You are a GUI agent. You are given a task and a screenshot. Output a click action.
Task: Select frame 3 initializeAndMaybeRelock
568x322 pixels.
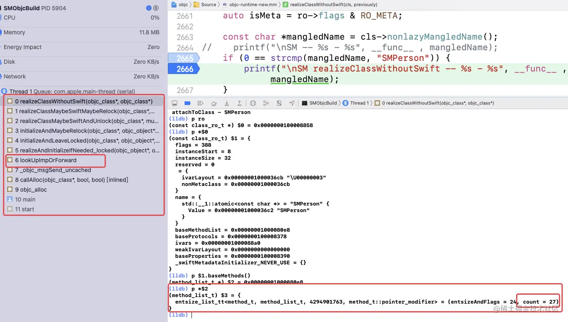click(84, 131)
